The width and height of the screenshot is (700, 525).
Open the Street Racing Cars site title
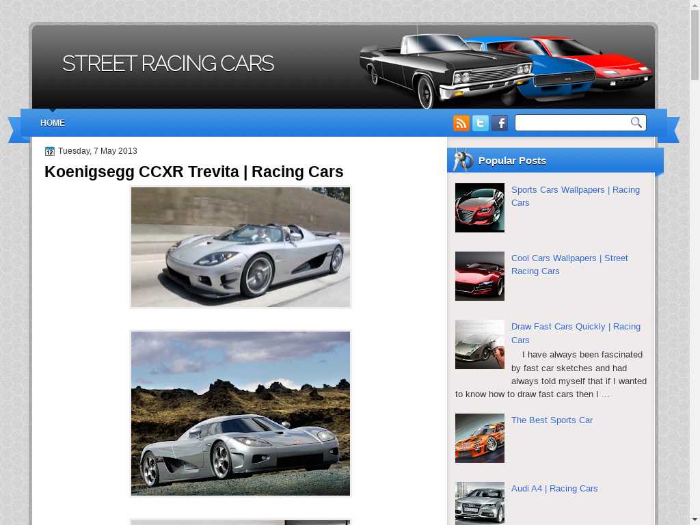(168, 64)
